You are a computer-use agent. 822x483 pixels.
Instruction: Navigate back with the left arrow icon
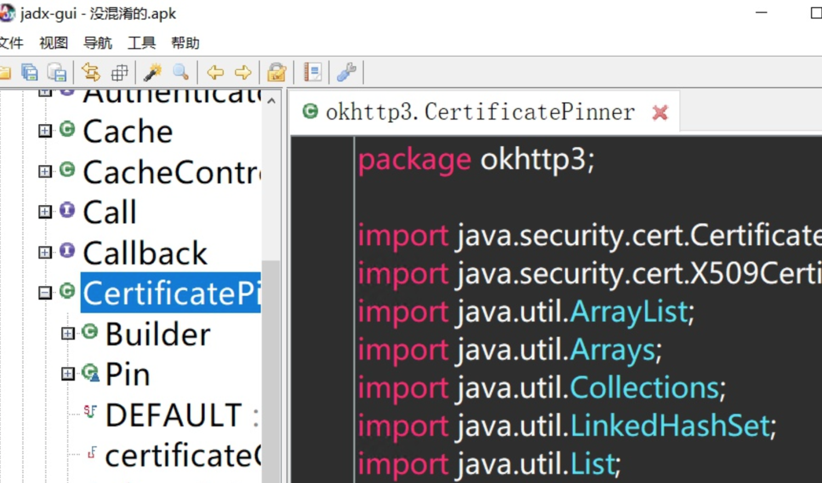pyautogui.click(x=215, y=72)
